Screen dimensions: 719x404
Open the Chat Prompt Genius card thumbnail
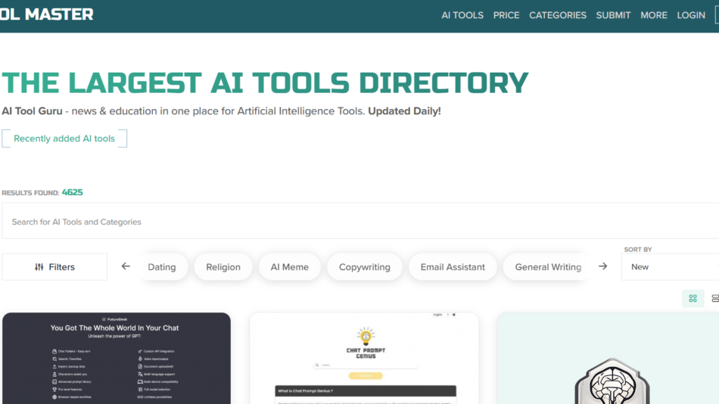click(x=365, y=358)
